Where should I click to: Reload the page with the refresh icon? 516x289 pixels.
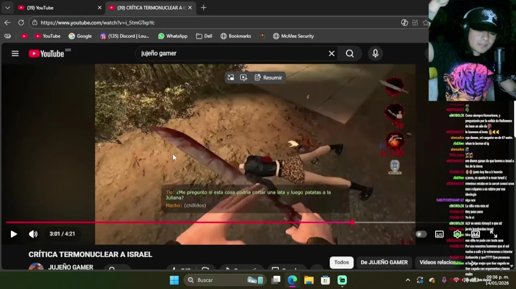point(21,22)
